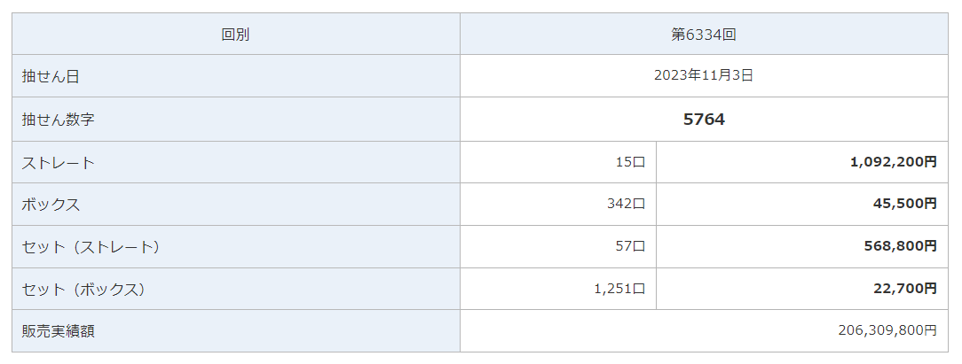The width and height of the screenshot is (962, 364).
Task: Select the 568,800円 prize amount
Action: 900,247
